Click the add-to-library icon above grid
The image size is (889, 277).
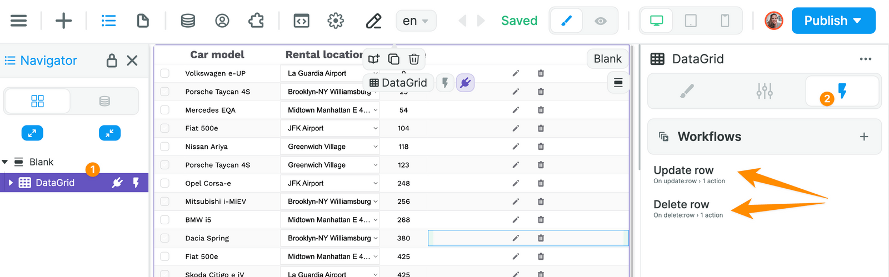(x=373, y=59)
